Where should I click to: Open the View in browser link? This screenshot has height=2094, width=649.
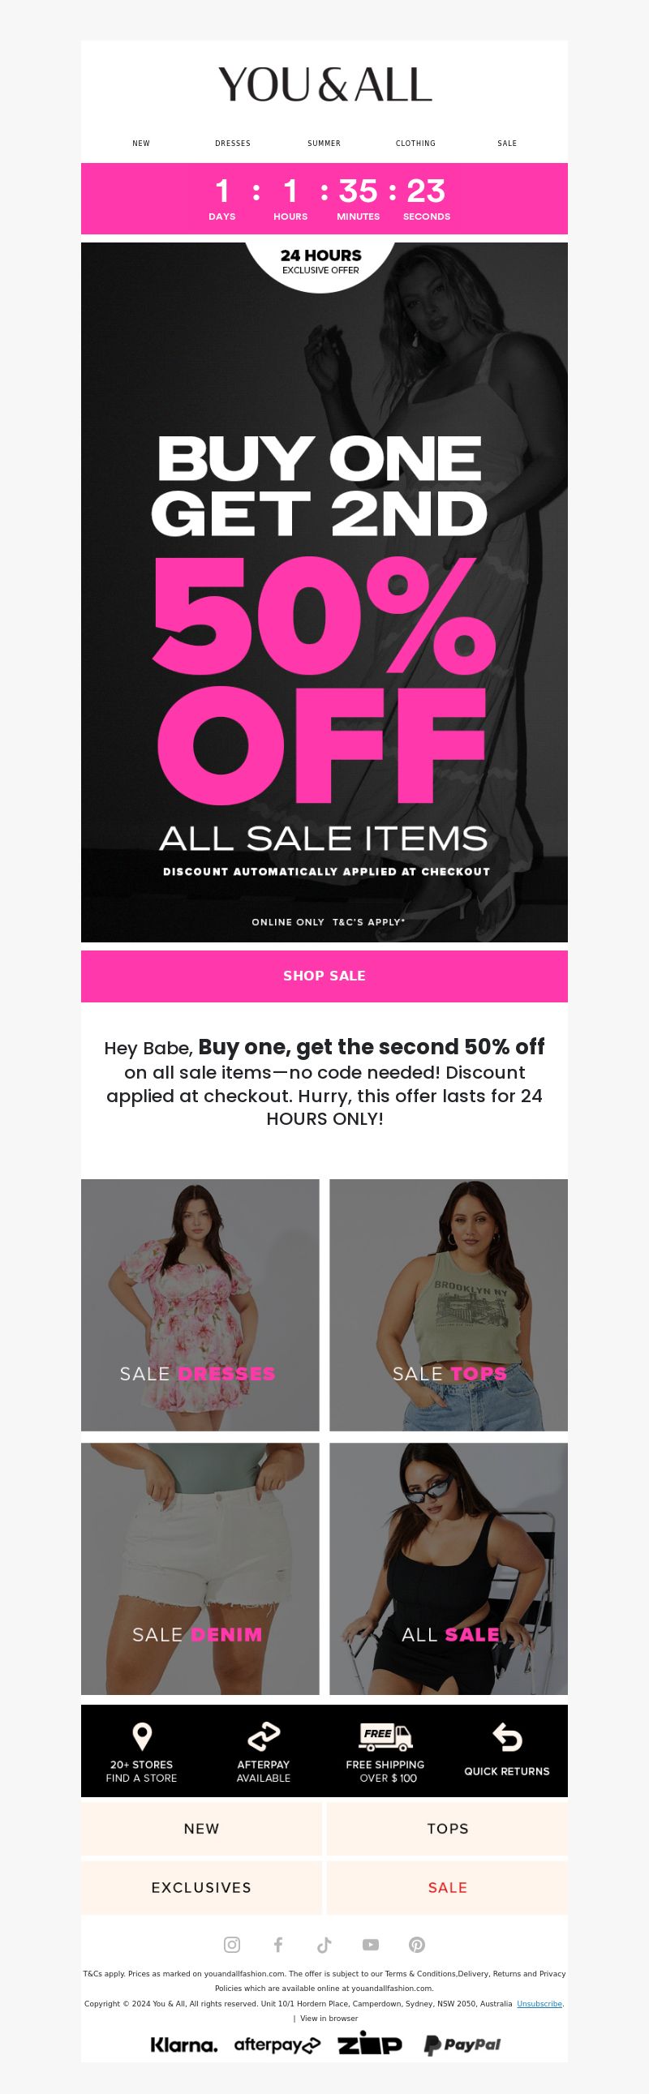pos(329,2019)
